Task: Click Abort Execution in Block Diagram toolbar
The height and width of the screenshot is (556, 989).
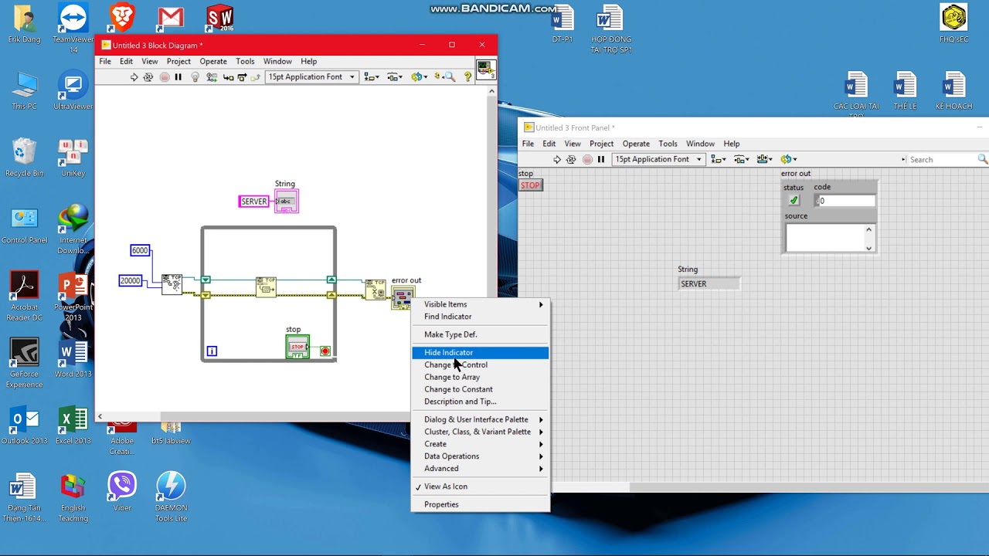Action: (165, 77)
